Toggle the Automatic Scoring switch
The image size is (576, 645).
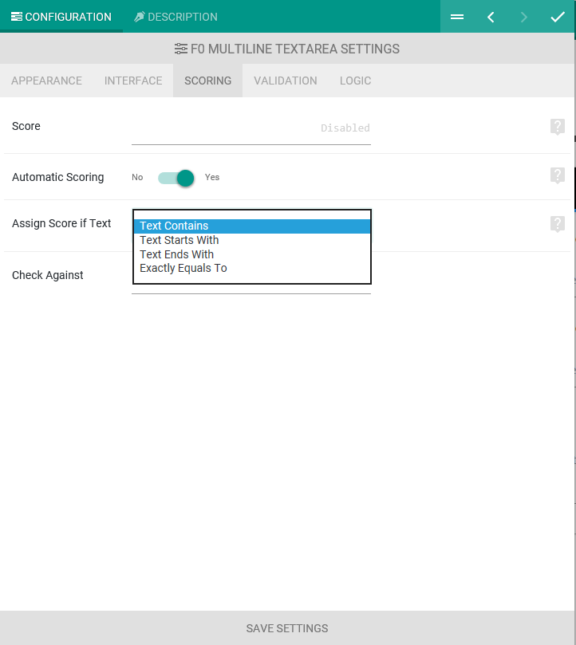tap(176, 178)
